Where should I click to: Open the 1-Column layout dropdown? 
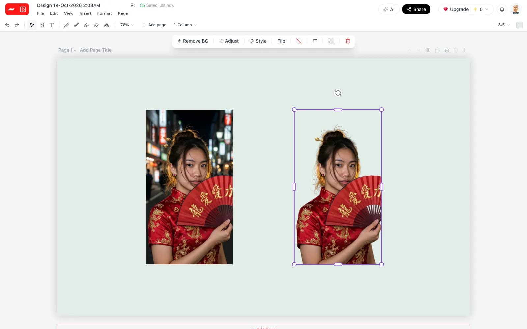tap(185, 25)
